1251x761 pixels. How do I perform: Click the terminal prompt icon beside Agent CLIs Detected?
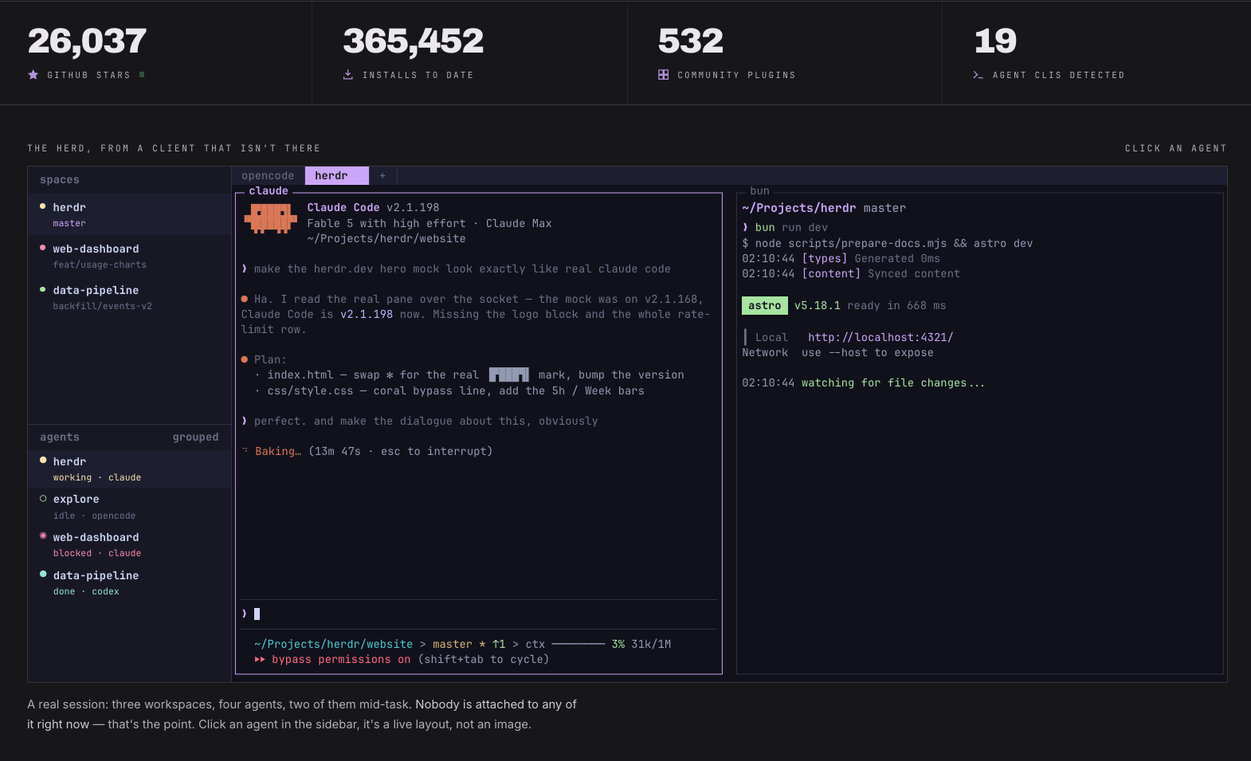click(x=978, y=75)
